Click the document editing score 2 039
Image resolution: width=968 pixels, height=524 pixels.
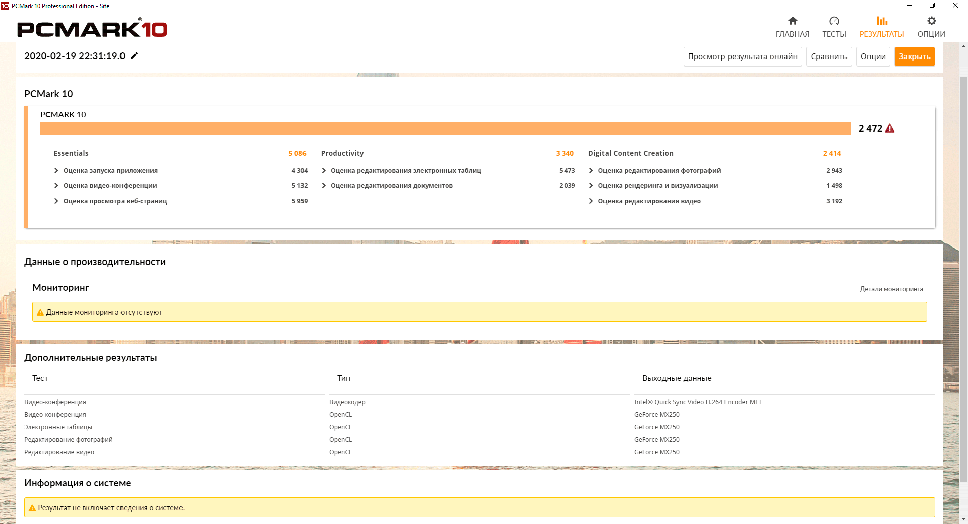[x=567, y=186]
